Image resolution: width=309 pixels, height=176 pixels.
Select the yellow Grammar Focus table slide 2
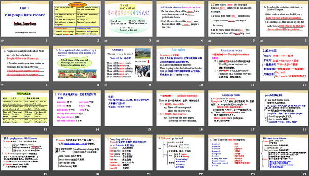click(77, 19)
